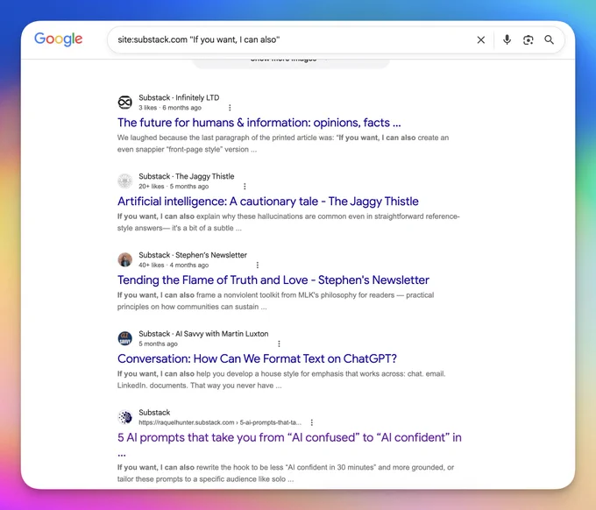596x510 pixels.
Task: Open raquelhunter Substack favicon icon
Action: pyautogui.click(x=124, y=417)
